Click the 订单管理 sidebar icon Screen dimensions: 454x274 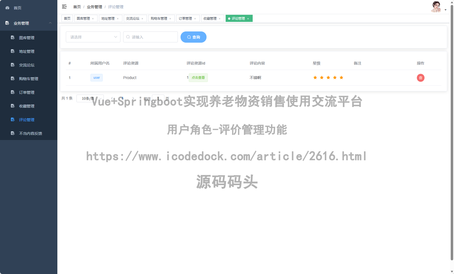pos(13,92)
